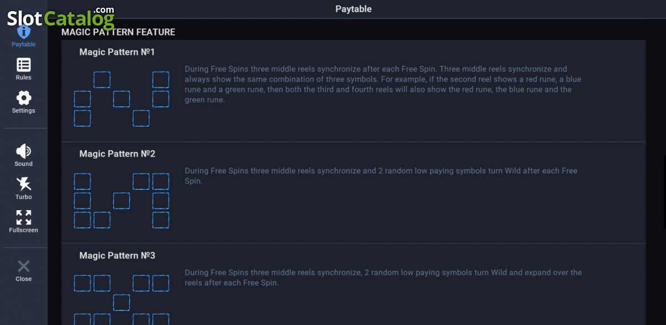Mute sound with the speaker icon
Screen dimensions: 666x325
tap(24, 151)
